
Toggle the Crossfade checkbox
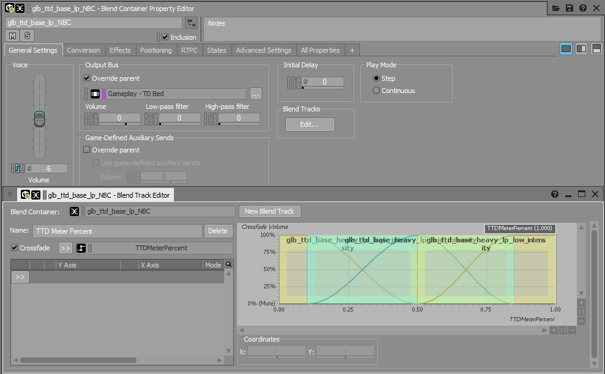point(14,247)
